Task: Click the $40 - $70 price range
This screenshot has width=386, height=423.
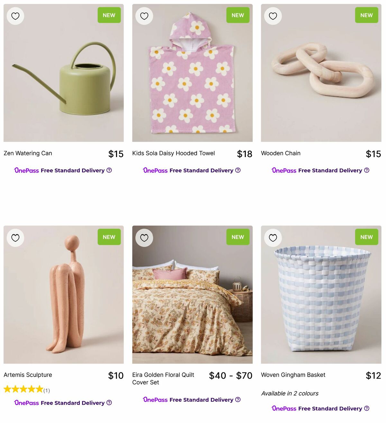Action: [x=230, y=375]
